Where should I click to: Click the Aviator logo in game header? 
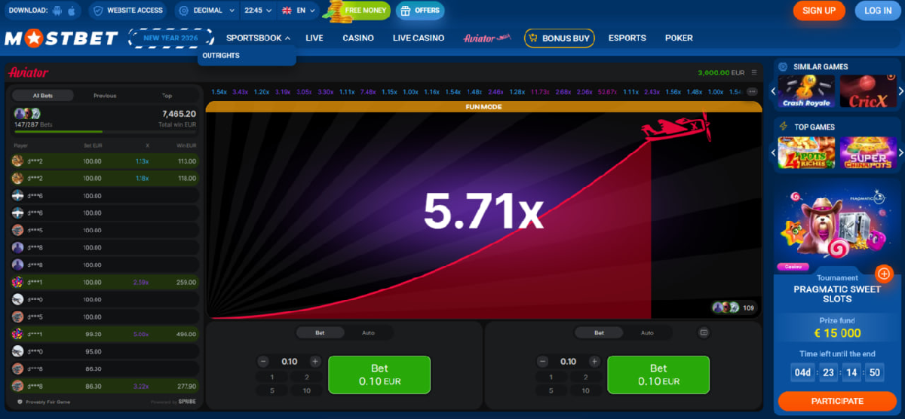(x=28, y=72)
